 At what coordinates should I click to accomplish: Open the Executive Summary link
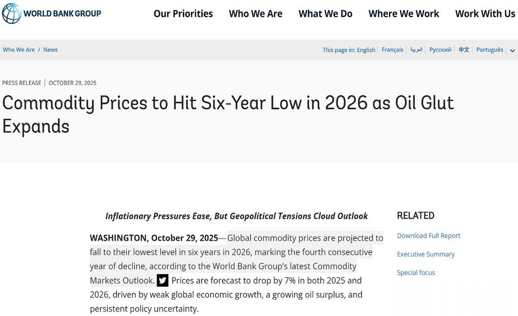coord(426,254)
